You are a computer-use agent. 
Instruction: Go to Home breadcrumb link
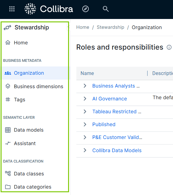[83, 27]
